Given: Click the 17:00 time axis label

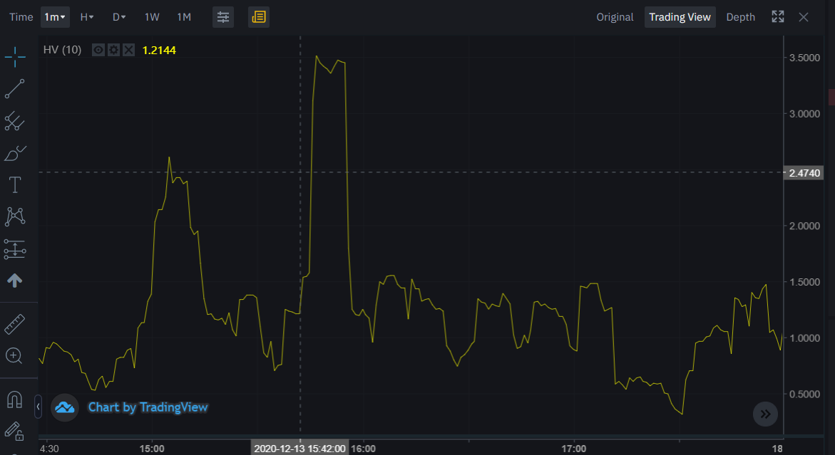Looking at the screenshot, I should coord(573,449).
